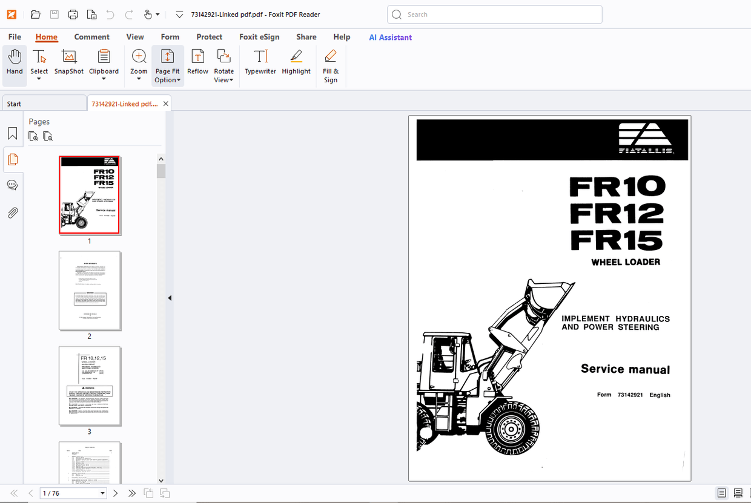Select the page 2 thumbnail
This screenshot has height=503, width=751.
click(x=89, y=291)
